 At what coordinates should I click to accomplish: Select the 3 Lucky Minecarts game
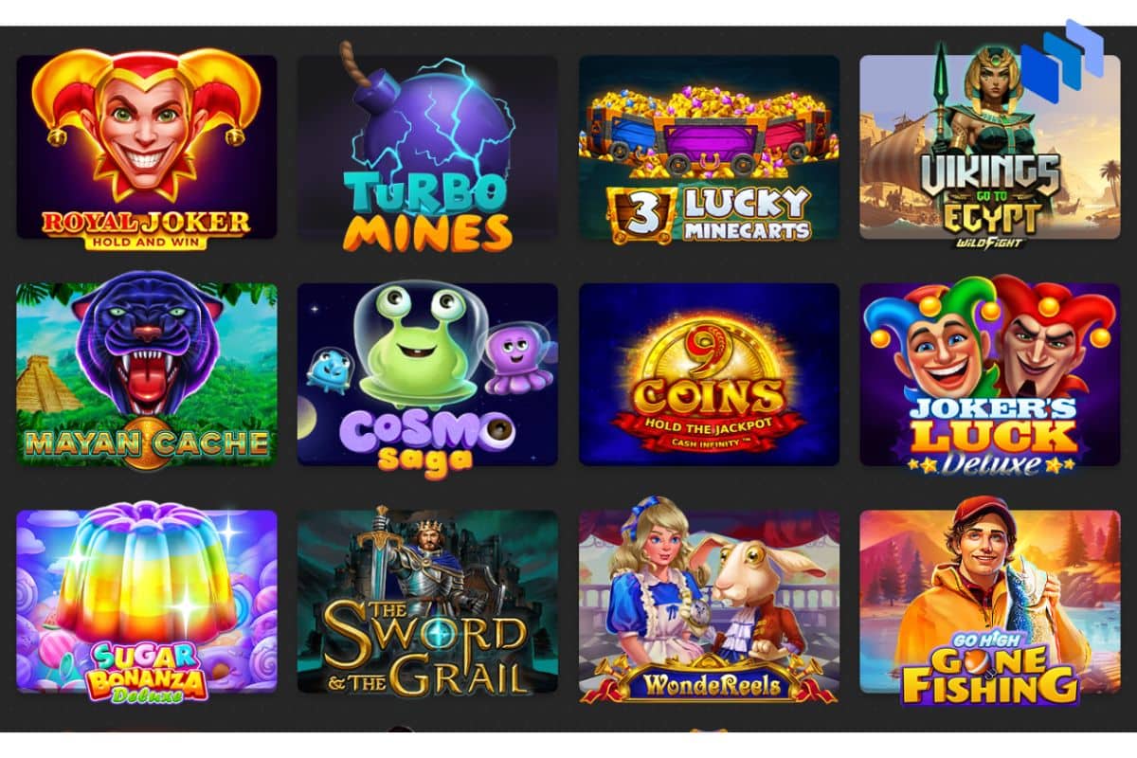click(x=709, y=148)
